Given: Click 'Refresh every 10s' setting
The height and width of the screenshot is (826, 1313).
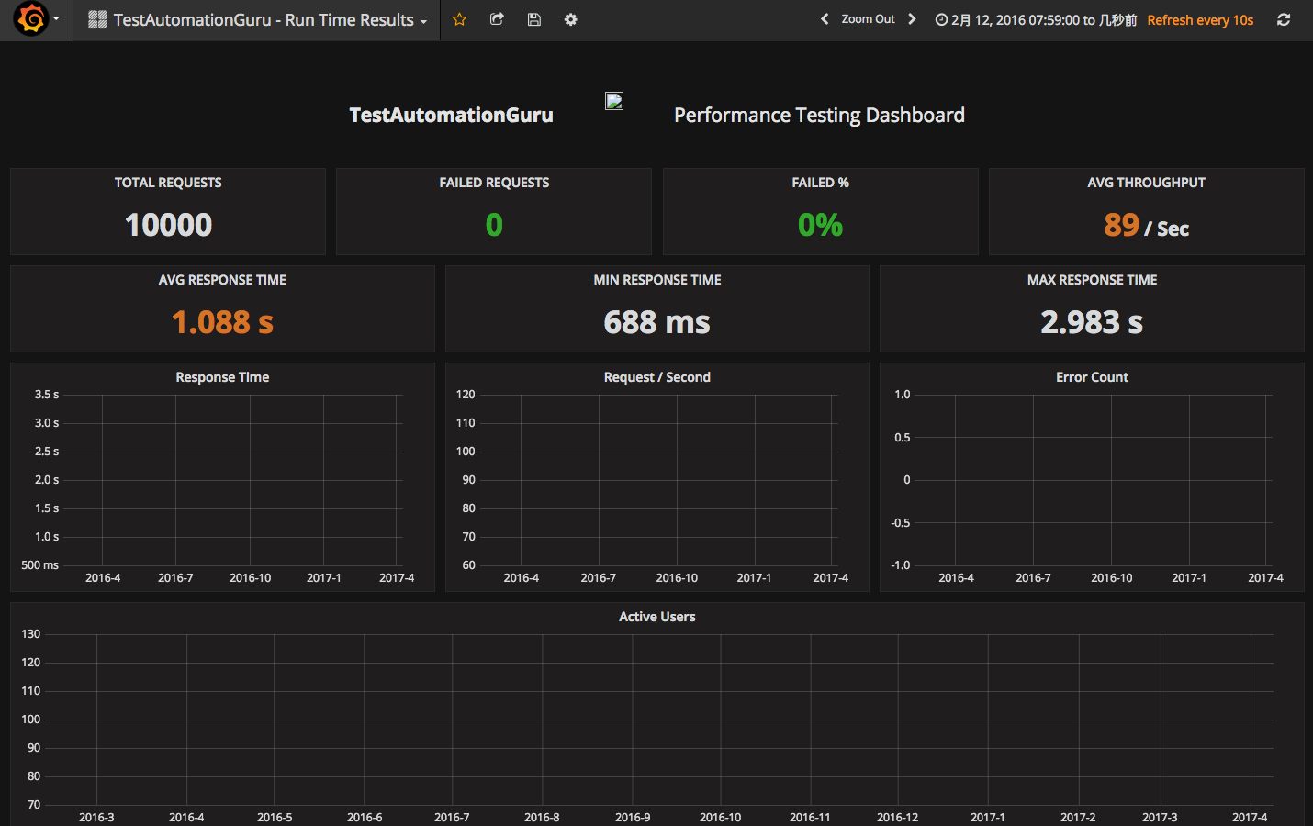Looking at the screenshot, I should (x=1200, y=19).
